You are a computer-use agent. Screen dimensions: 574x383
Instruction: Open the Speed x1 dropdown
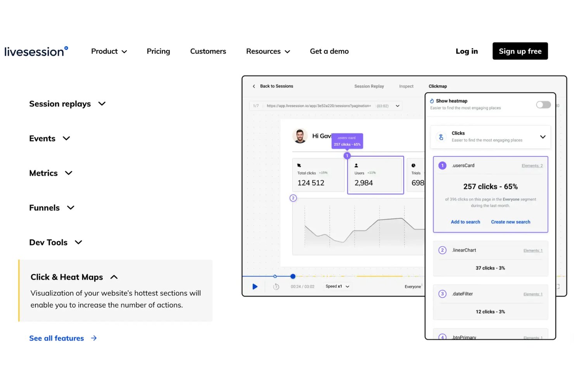[x=337, y=286]
